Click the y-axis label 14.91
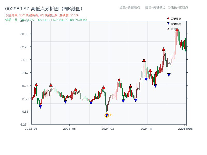Screen dimensions: 207x155 (25, 99)
